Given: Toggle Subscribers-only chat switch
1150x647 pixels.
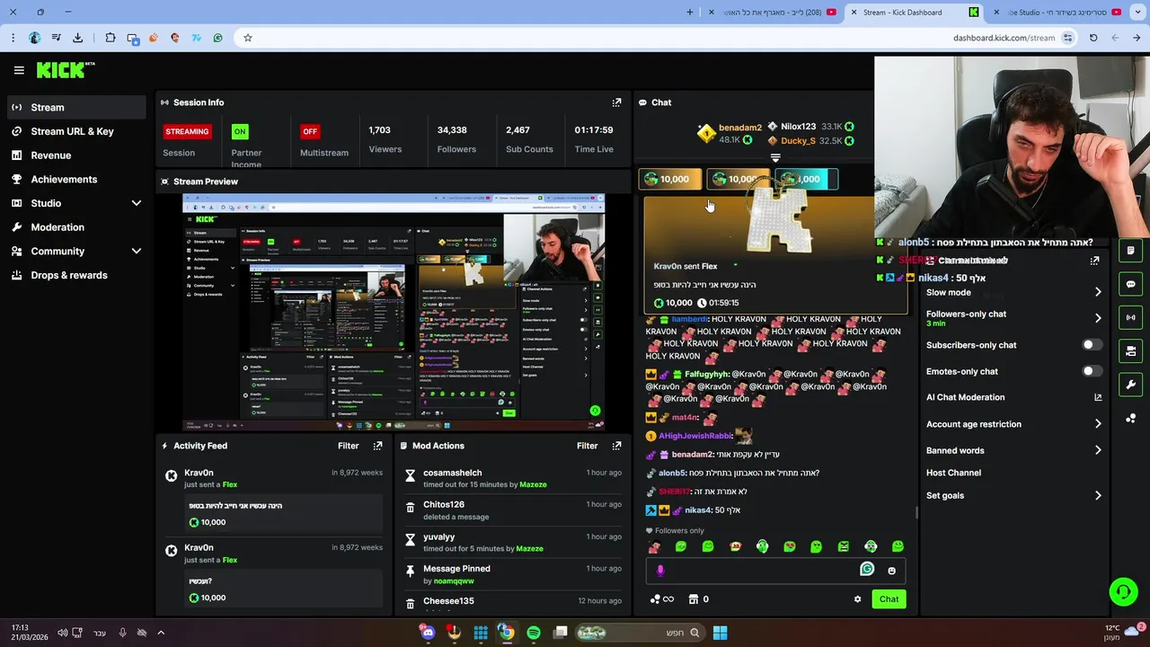Looking at the screenshot, I should tap(1092, 345).
